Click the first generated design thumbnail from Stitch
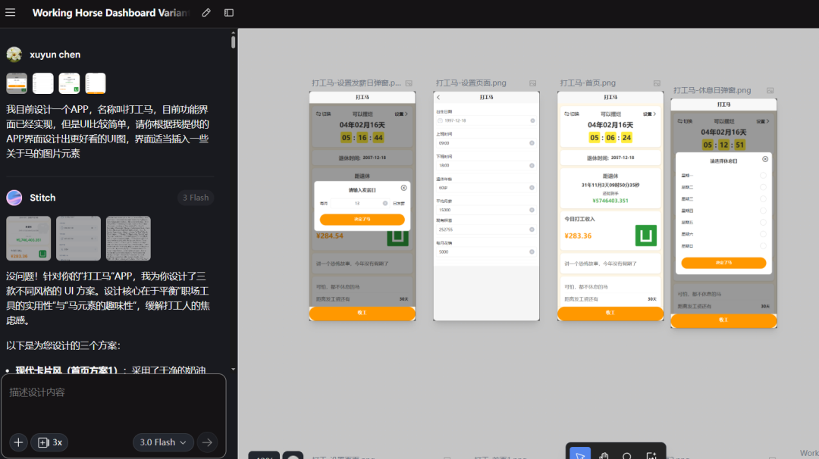 (28, 238)
